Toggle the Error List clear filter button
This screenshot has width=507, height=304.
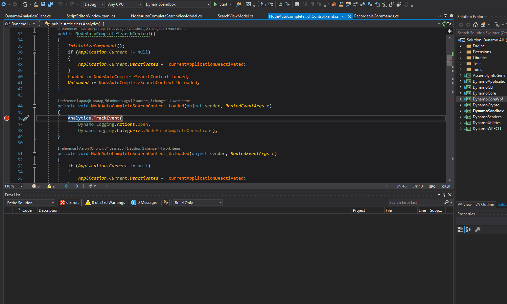[x=166, y=203]
